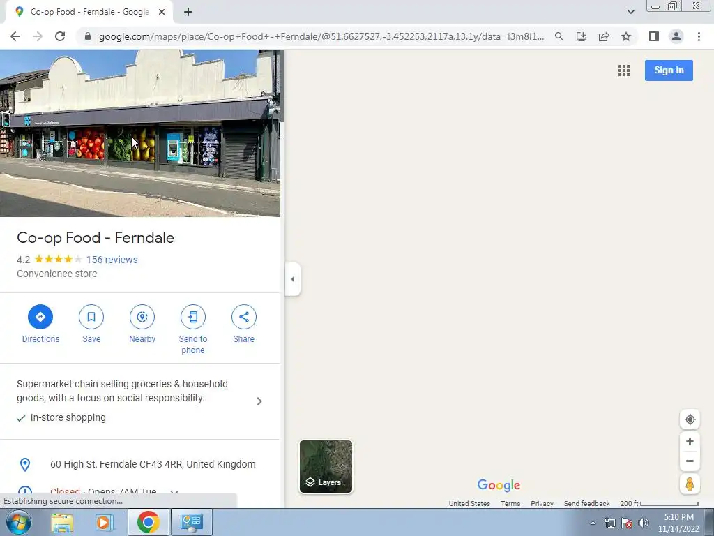Expand opening hours dropdown arrow

click(174, 492)
